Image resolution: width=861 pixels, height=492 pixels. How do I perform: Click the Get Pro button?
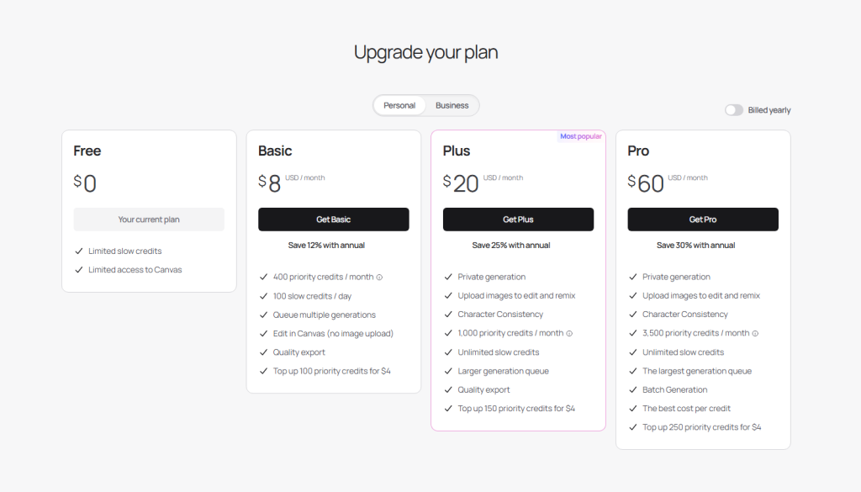703,220
